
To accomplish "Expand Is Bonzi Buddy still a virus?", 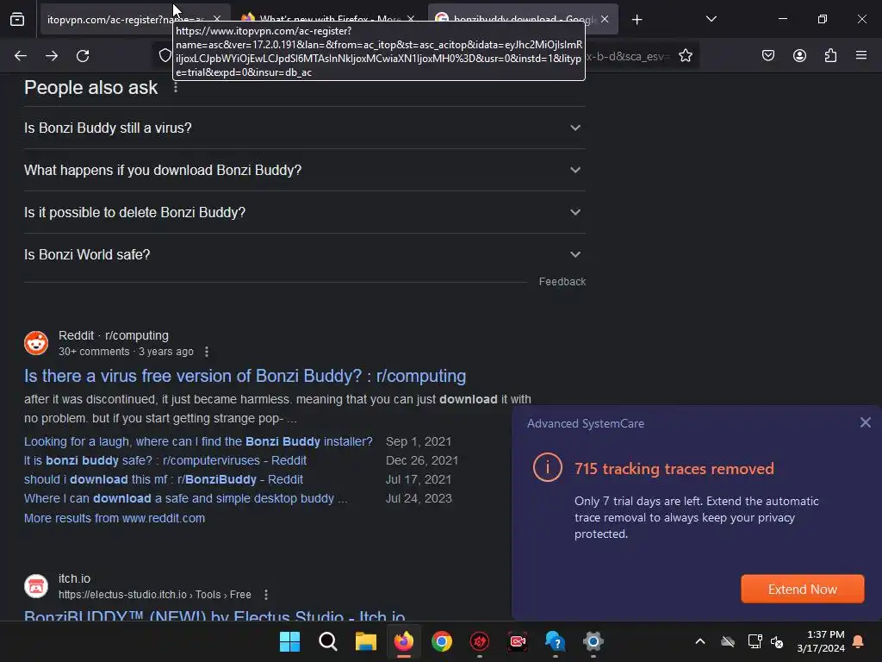I will point(304,128).
